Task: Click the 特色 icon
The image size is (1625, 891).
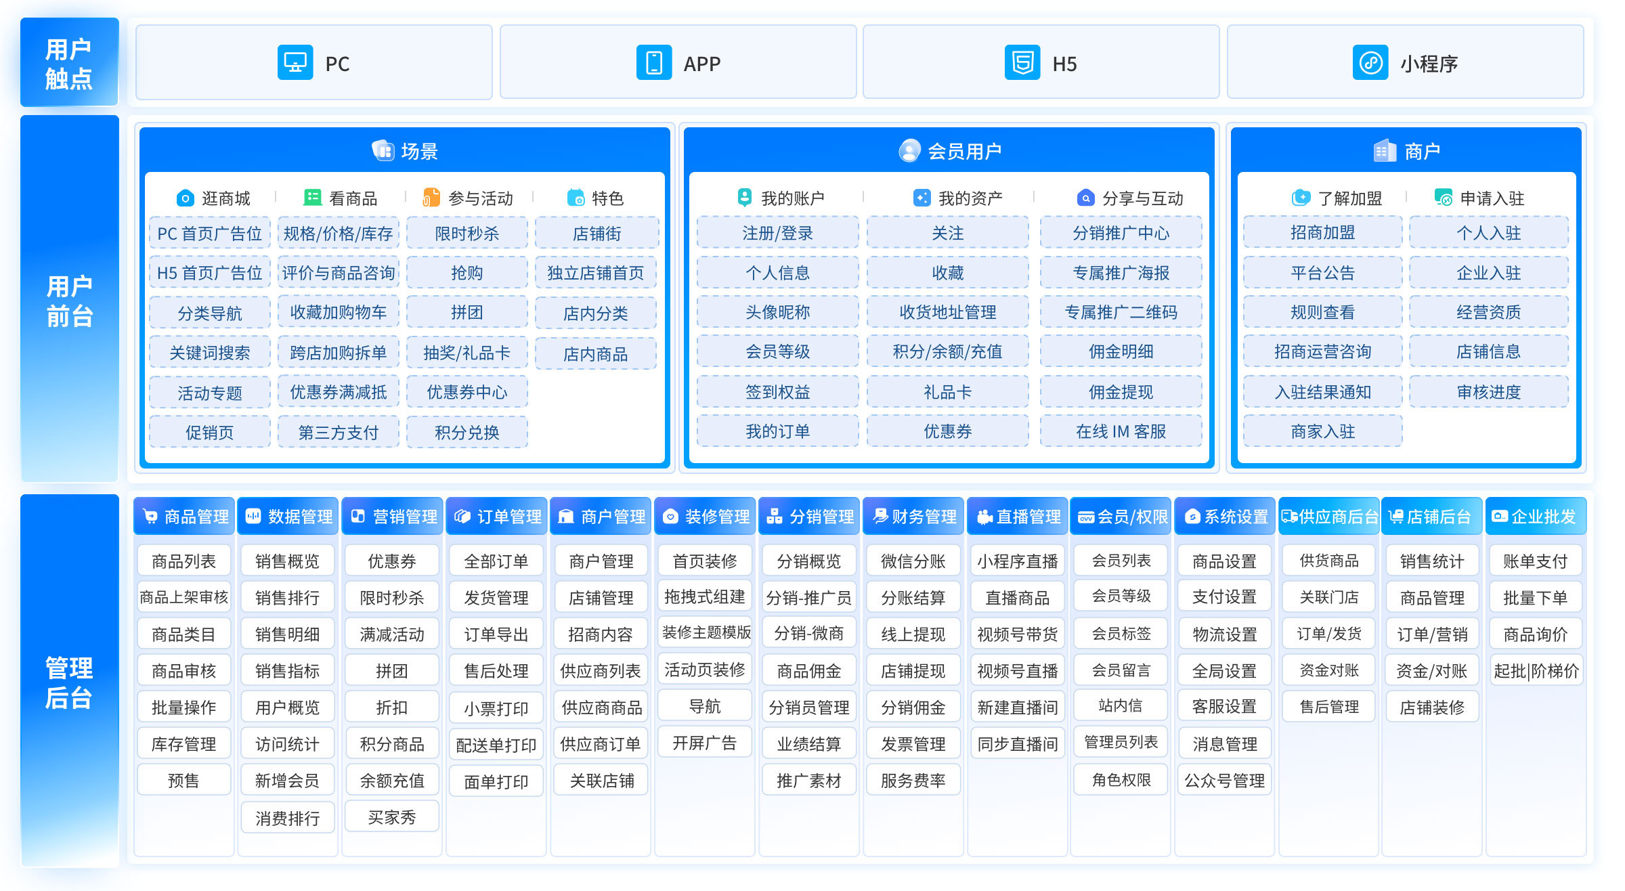Action: (x=576, y=198)
